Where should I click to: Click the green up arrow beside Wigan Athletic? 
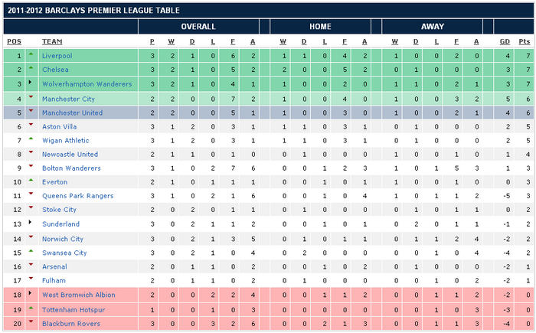[x=31, y=139]
